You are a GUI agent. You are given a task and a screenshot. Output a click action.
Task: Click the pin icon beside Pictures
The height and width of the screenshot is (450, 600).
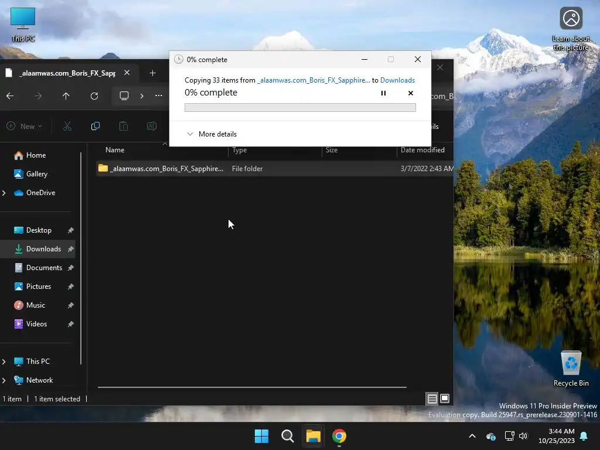point(70,287)
